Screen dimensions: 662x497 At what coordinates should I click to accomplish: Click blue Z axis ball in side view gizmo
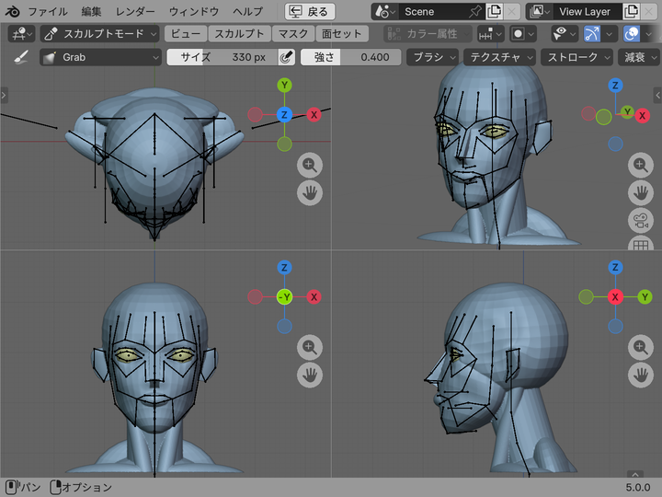point(615,268)
